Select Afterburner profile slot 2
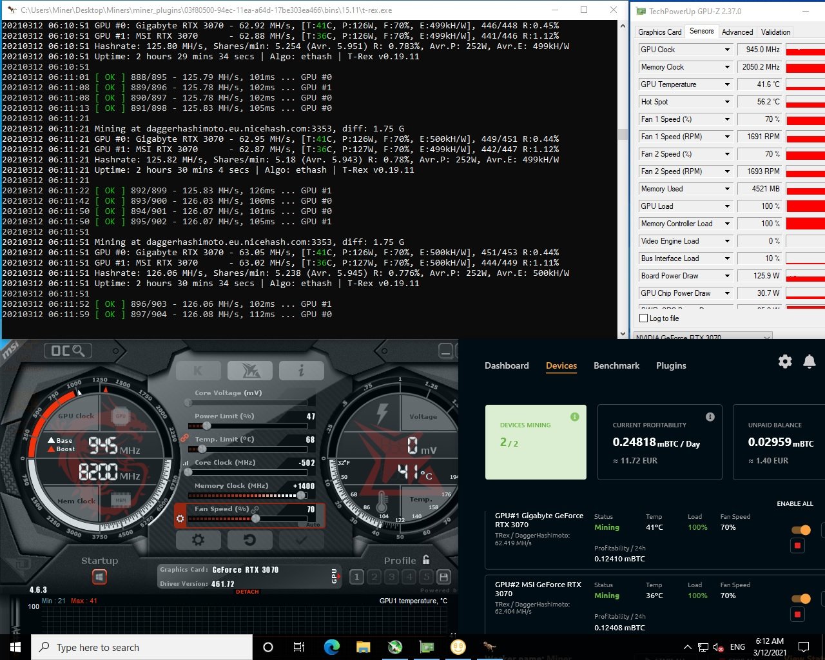This screenshot has height=660, width=825. (x=374, y=577)
